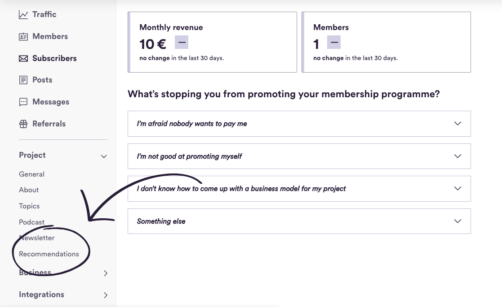The height and width of the screenshot is (307, 502).
Task: Expand "I'm not good at promoting myself"
Action: coord(299,156)
